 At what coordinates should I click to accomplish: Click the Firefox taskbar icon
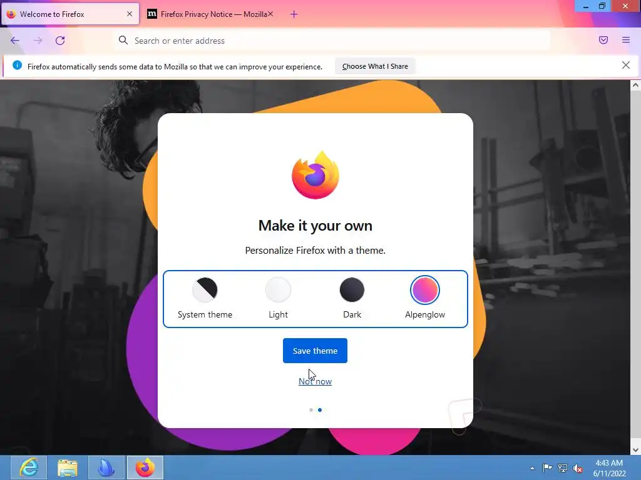point(145,467)
